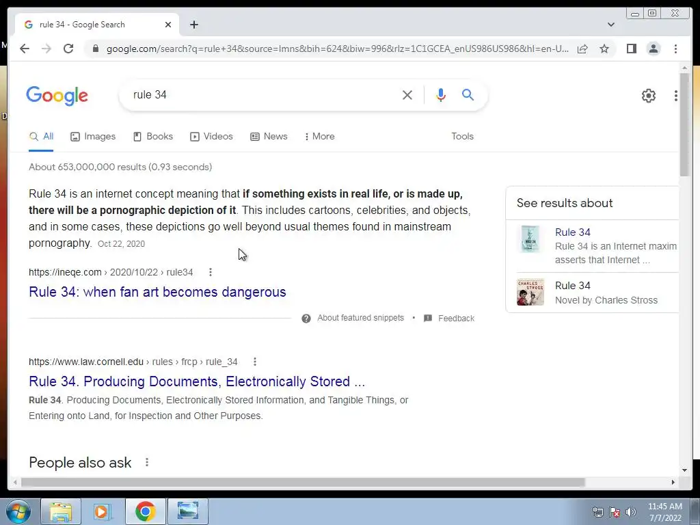Image resolution: width=700 pixels, height=525 pixels.
Task: Open options for ineqe.com result
Action: pos(211,272)
